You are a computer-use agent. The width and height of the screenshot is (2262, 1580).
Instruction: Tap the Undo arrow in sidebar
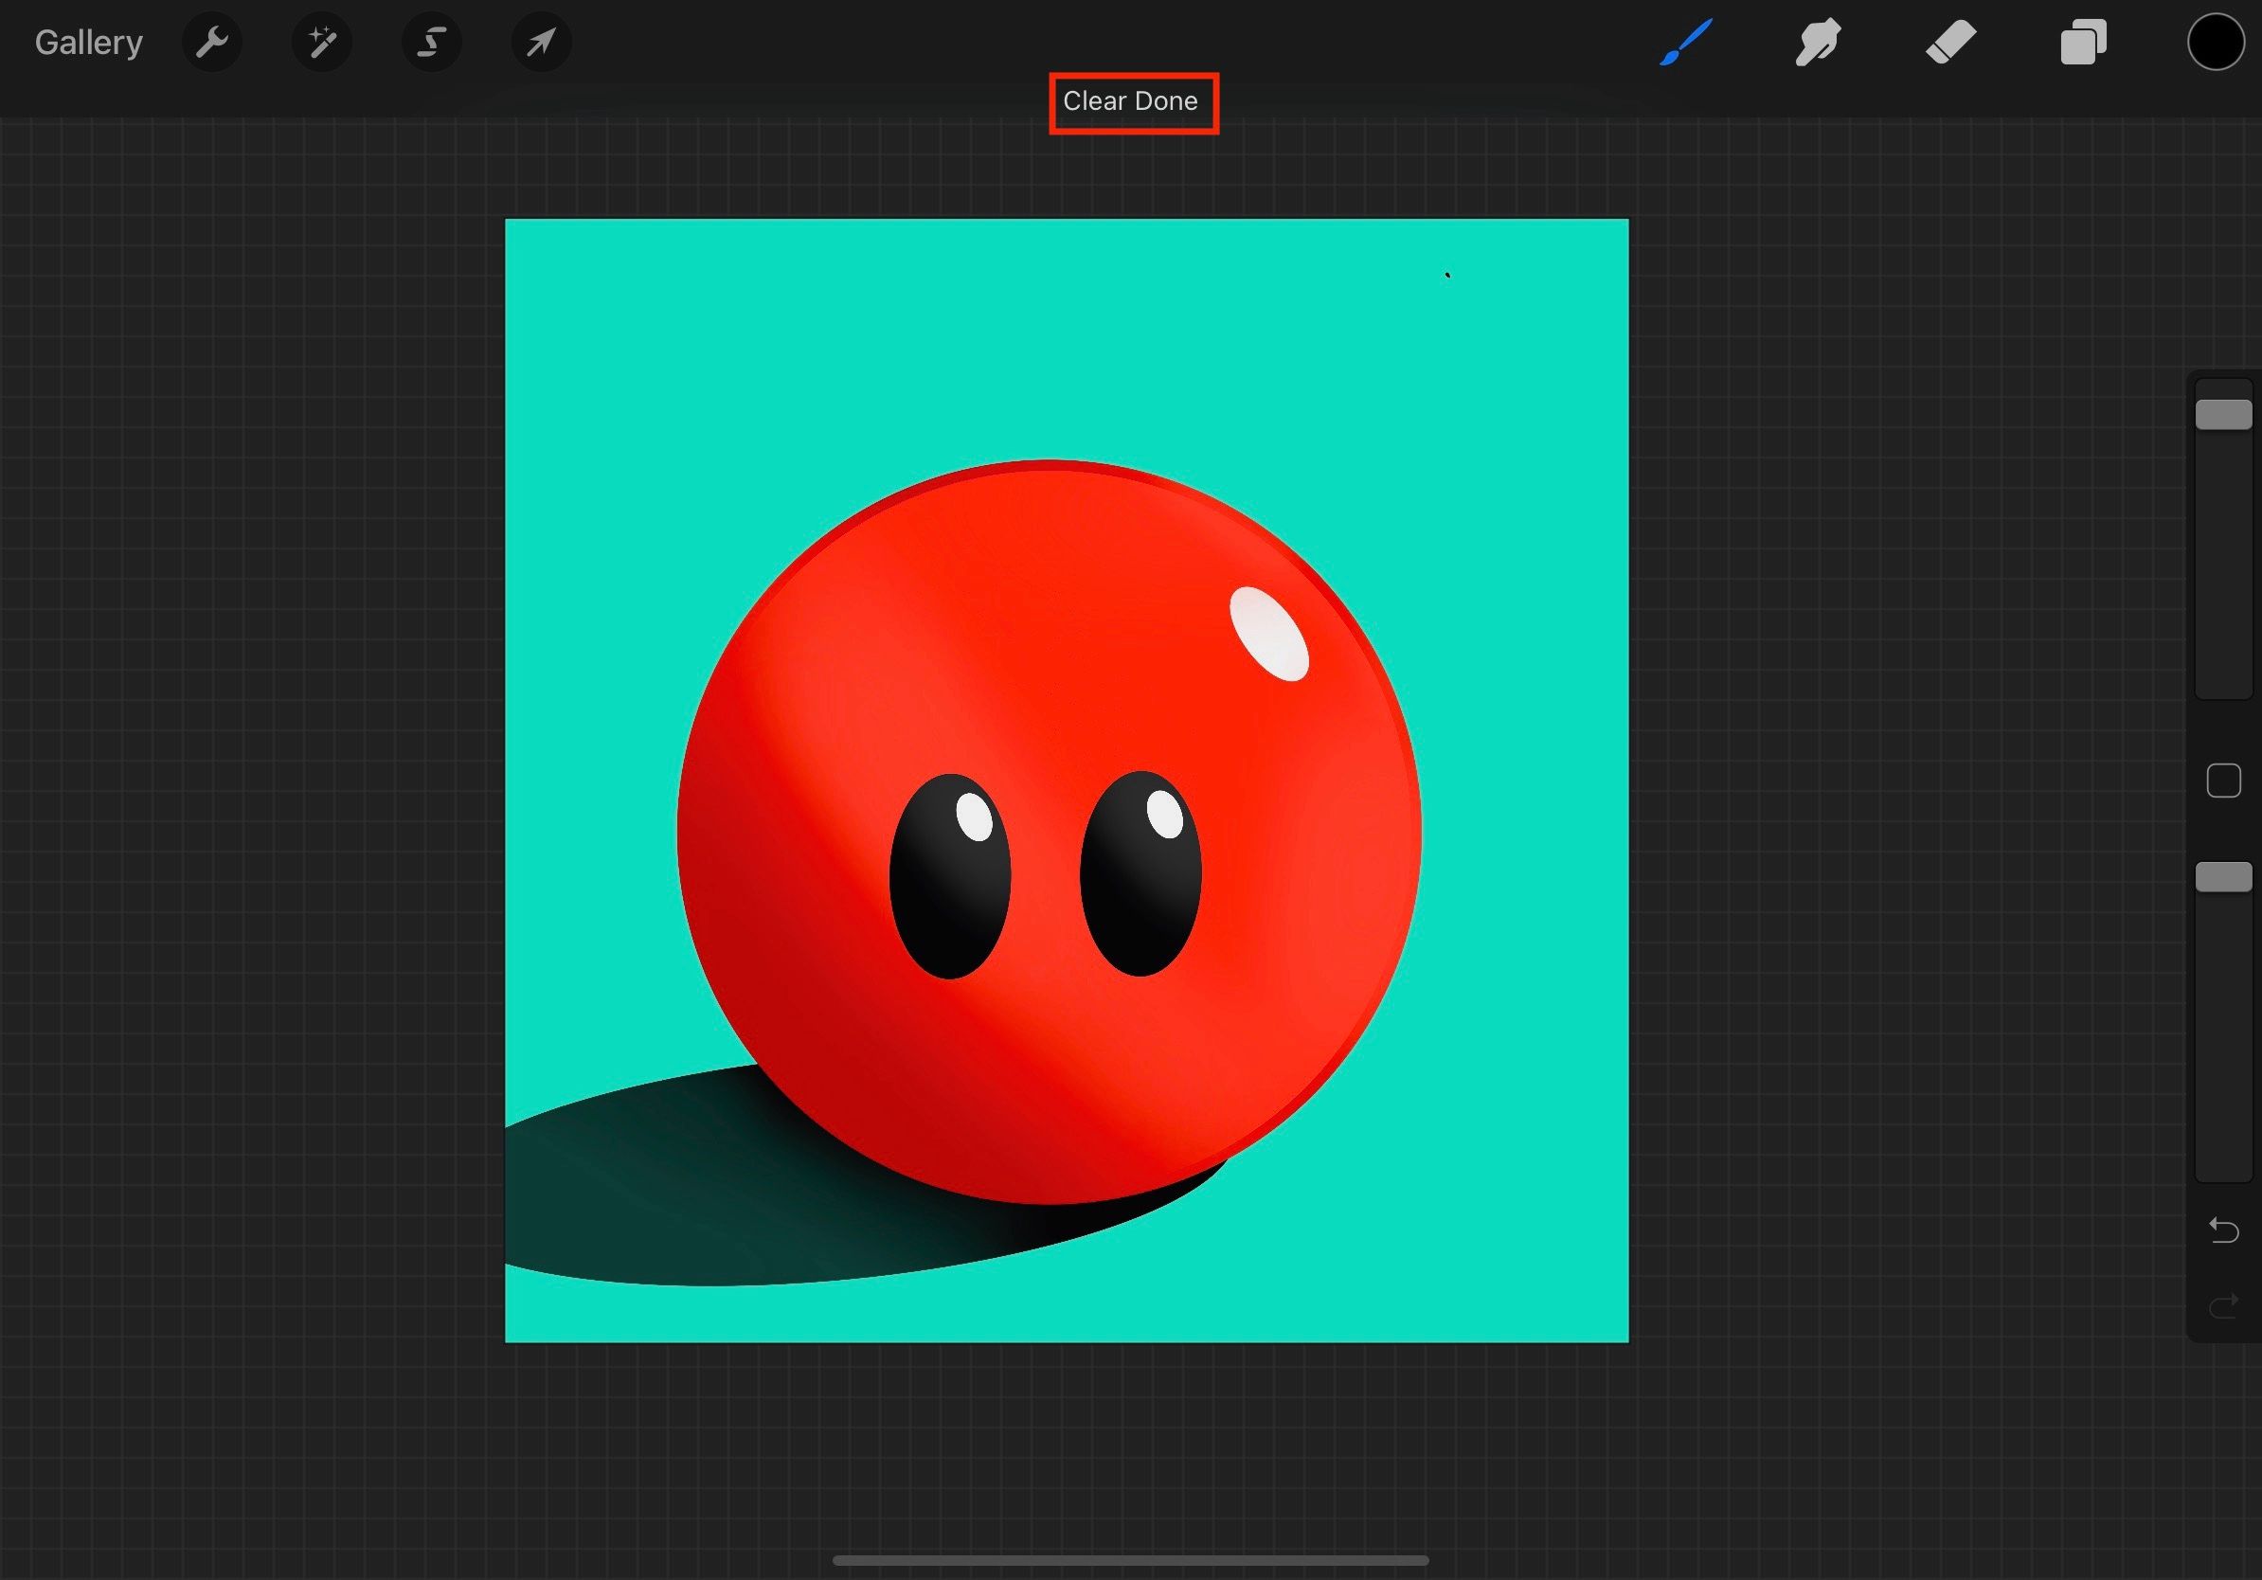pos(2223,1230)
